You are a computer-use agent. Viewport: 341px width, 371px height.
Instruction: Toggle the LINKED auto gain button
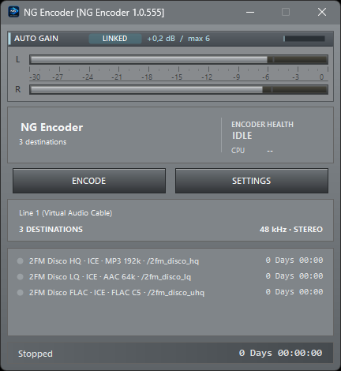pyautogui.click(x=115, y=39)
